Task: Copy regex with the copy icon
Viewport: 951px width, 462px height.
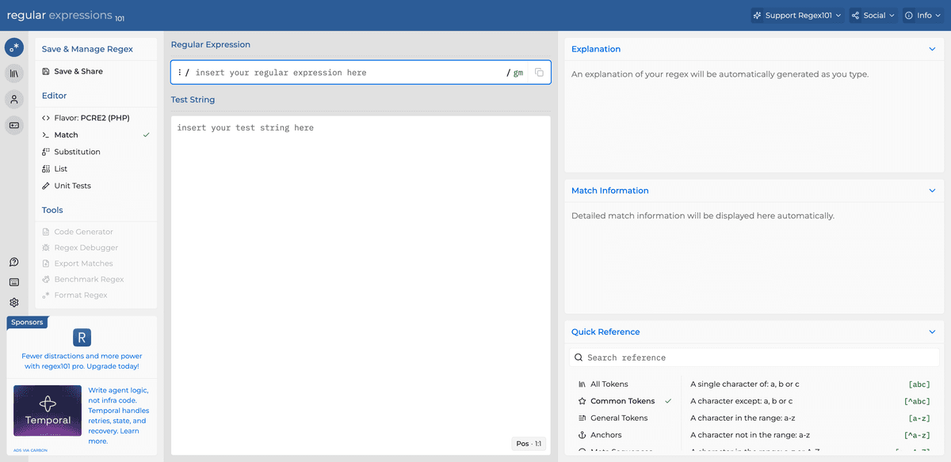Action: click(x=539, y=73)
